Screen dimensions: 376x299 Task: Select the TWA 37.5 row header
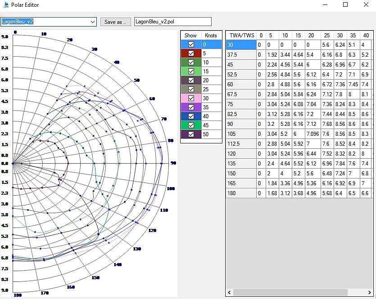(x=241, y=54)
